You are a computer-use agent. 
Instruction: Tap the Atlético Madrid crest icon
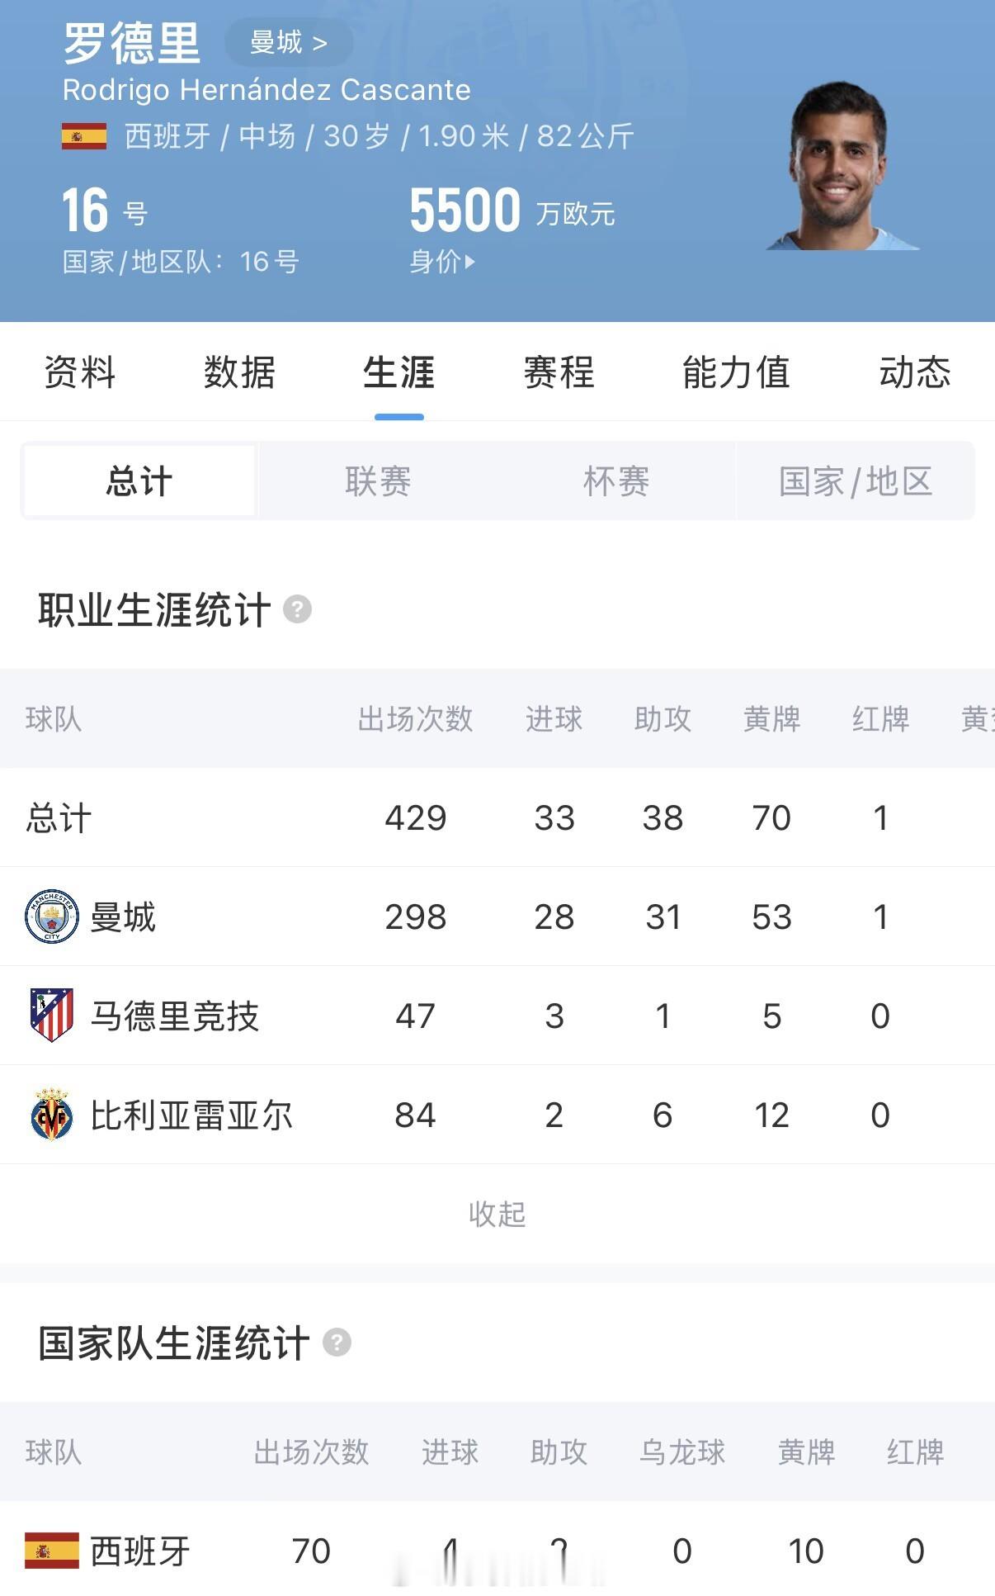coord(52,1015)
